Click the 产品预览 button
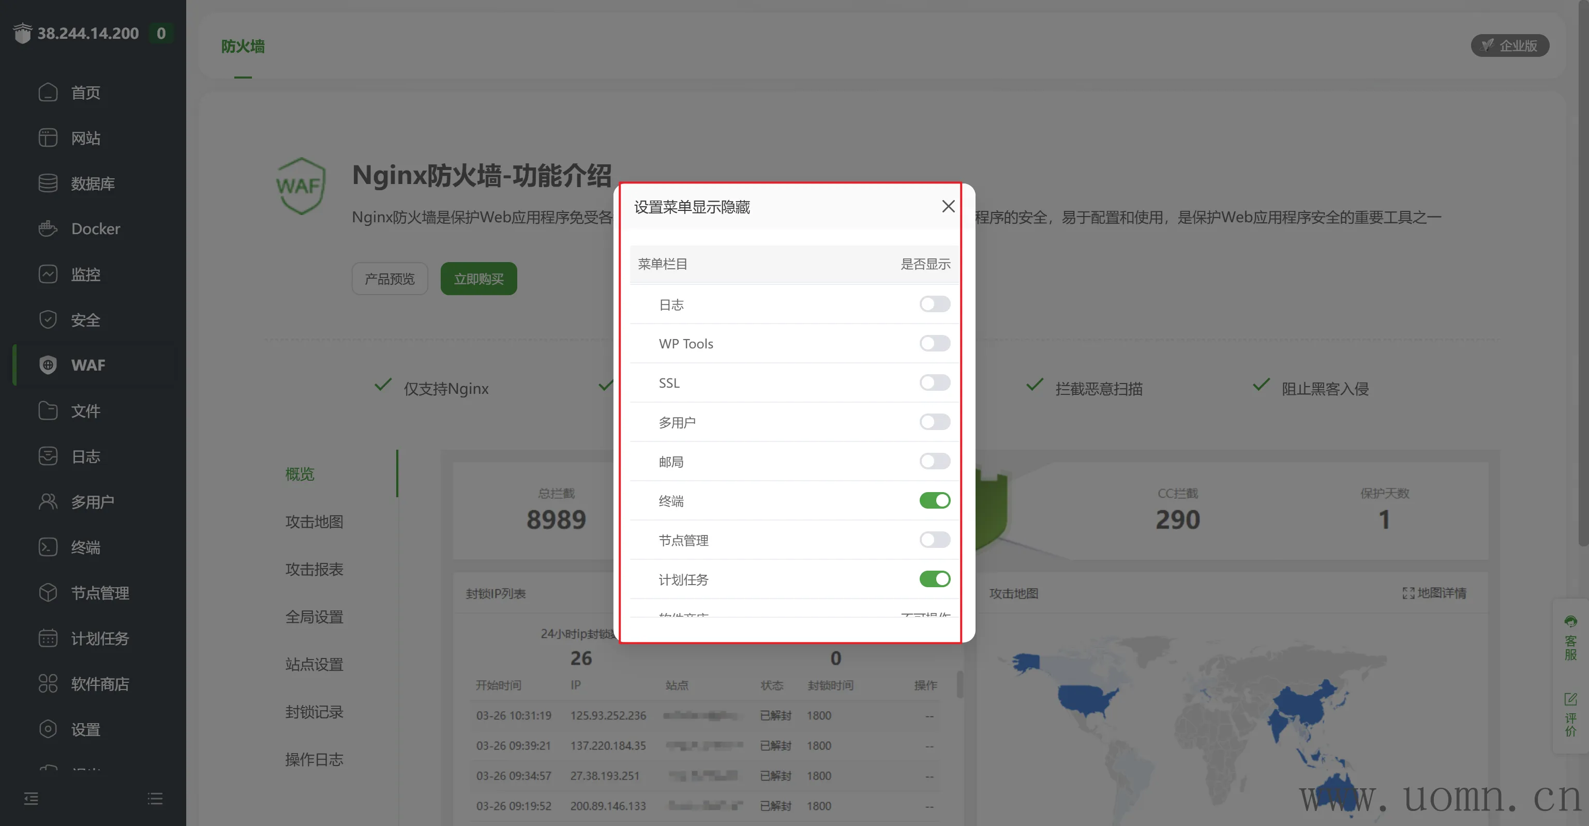Viewport: 1589px width, 826px height. point(389,279)
